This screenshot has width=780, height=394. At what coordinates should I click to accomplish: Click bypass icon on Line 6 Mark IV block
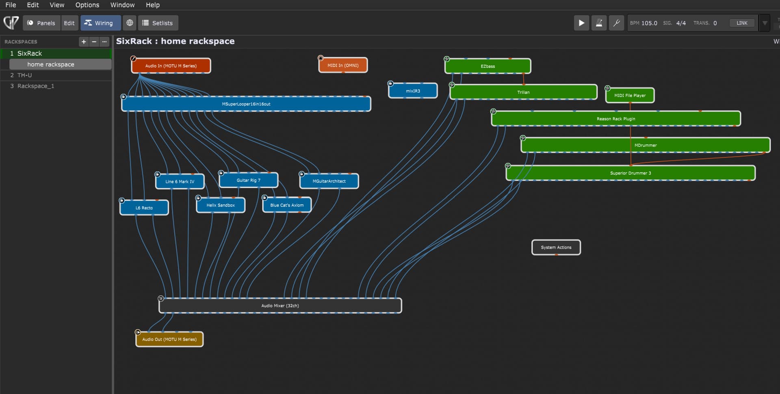tap(157, 174)
